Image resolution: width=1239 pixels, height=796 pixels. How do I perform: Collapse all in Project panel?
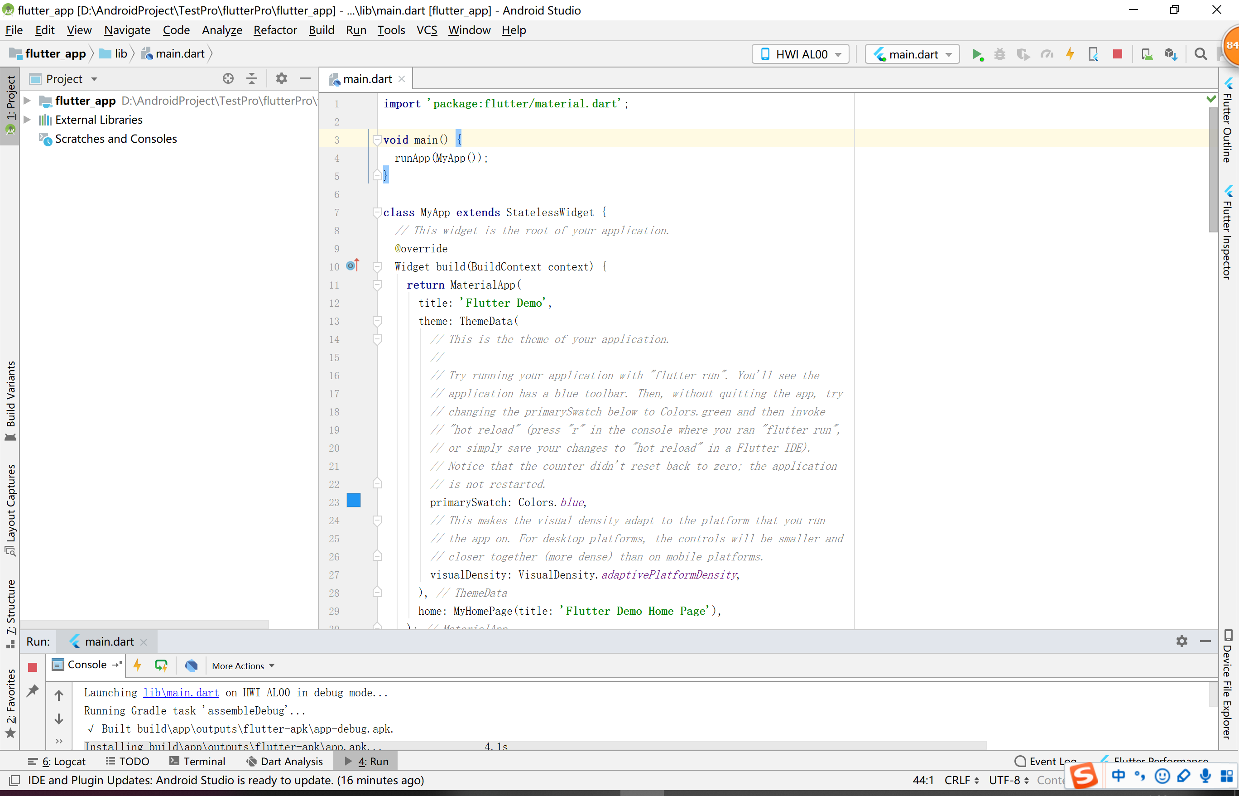click(x=252, y=78)
